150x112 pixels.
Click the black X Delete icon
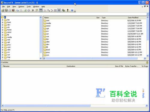[x=33, y=10]
